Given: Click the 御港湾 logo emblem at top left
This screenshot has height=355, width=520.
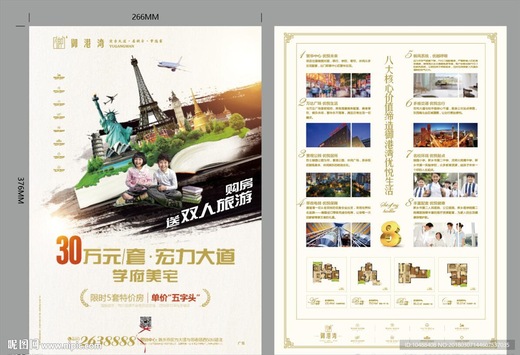Looking at the screenshot, I should (x=59, y=43).
